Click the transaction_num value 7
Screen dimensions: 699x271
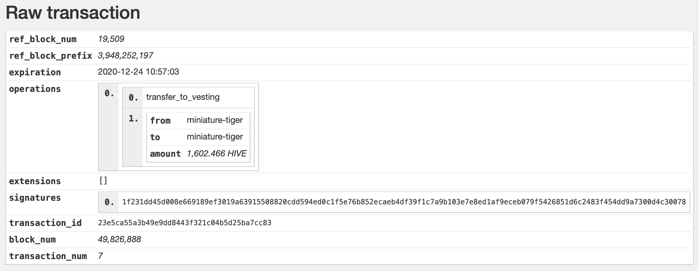100,256
